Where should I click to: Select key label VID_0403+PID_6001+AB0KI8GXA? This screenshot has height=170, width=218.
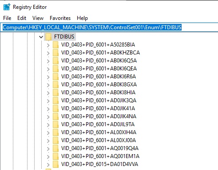coord(99,85)
